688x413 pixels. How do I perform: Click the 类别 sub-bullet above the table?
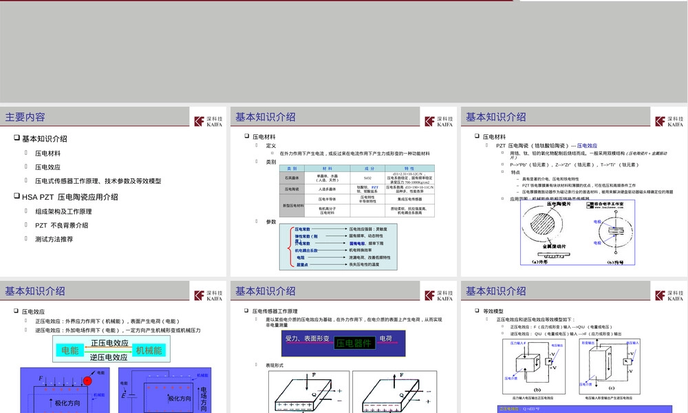pyautogui.click(x=270, y=162)
